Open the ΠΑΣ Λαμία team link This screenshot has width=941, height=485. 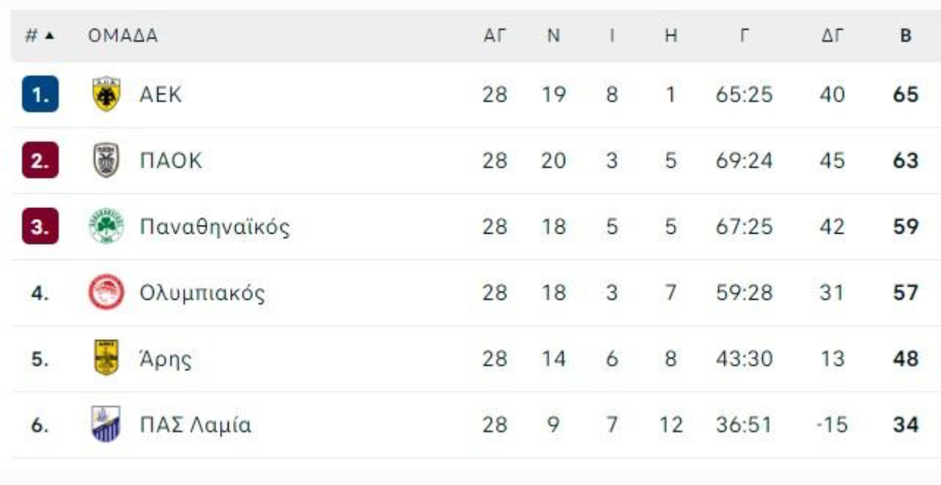[x=196, y=425]
